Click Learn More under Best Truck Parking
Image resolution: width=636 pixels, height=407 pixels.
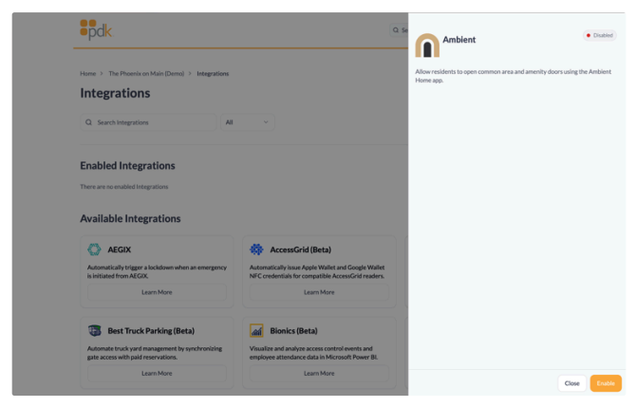pyautogui.click(x=157, y=373)
